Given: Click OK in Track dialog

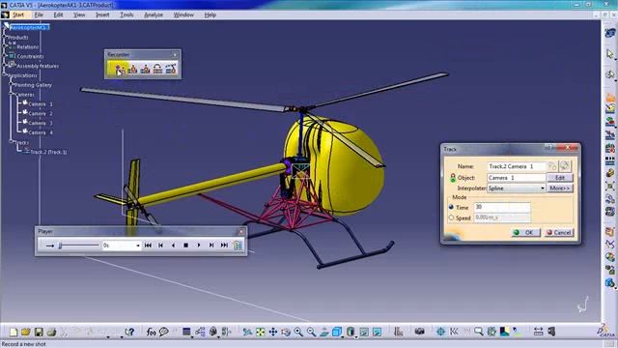Looking at the screenshot, I should [525, 232].
